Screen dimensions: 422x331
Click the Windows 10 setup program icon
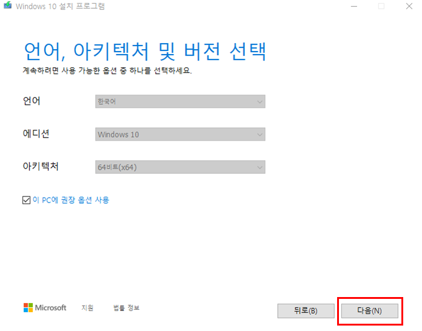pyautogui.click(x=7, y=5)
